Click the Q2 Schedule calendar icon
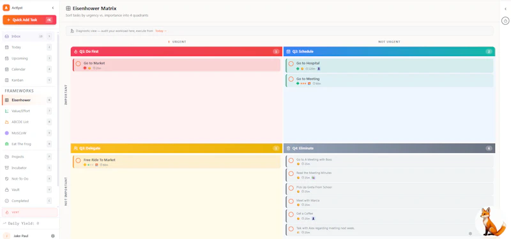Viewport: 511px width, 239px height. (288, 52)
